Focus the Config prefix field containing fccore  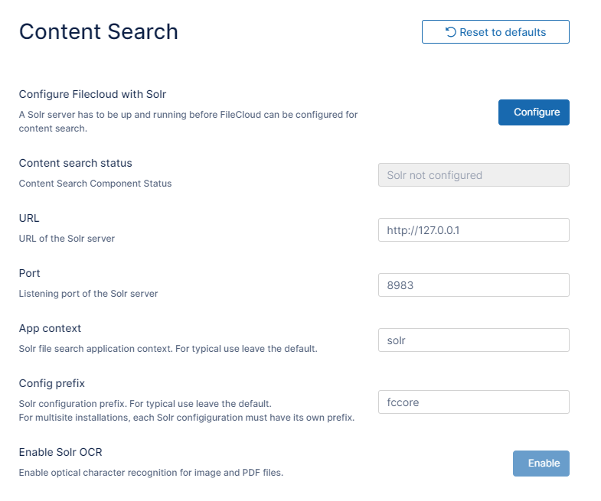473,402
